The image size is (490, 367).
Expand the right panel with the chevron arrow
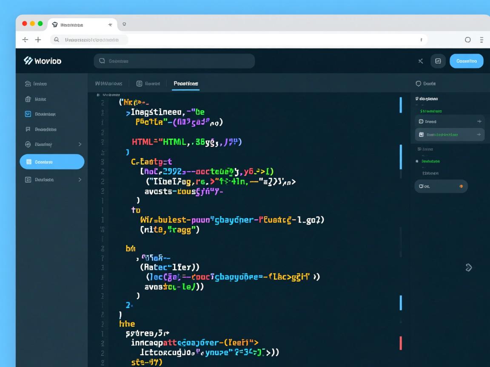pyautogui.click(x=469, y=267)
